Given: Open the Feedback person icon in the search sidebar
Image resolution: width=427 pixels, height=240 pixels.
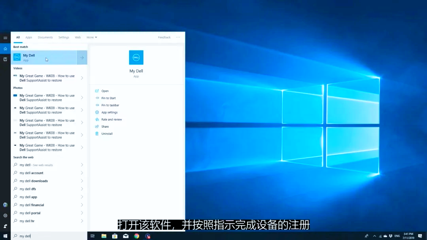Looking at the screenshot, I should 5,226.
